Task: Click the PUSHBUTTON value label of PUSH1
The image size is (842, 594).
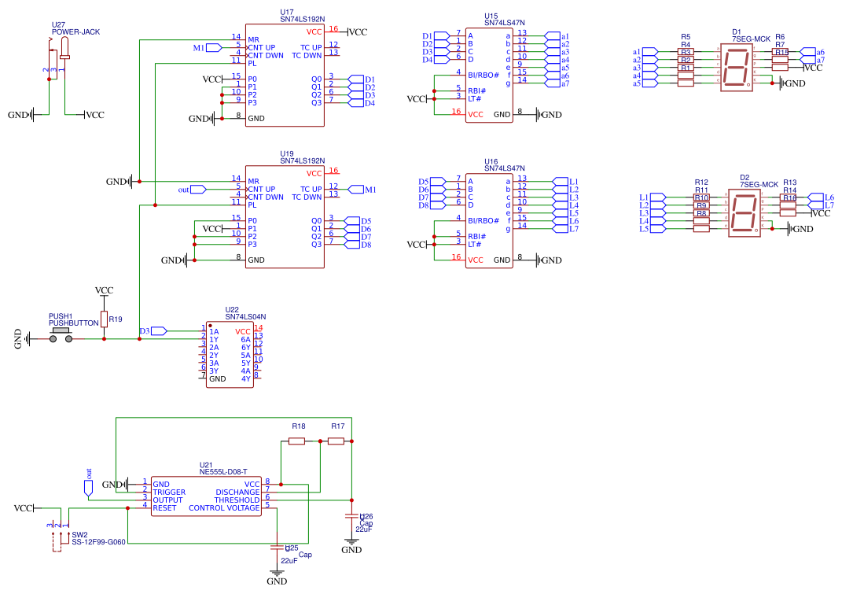Action: tap(74, 323)
